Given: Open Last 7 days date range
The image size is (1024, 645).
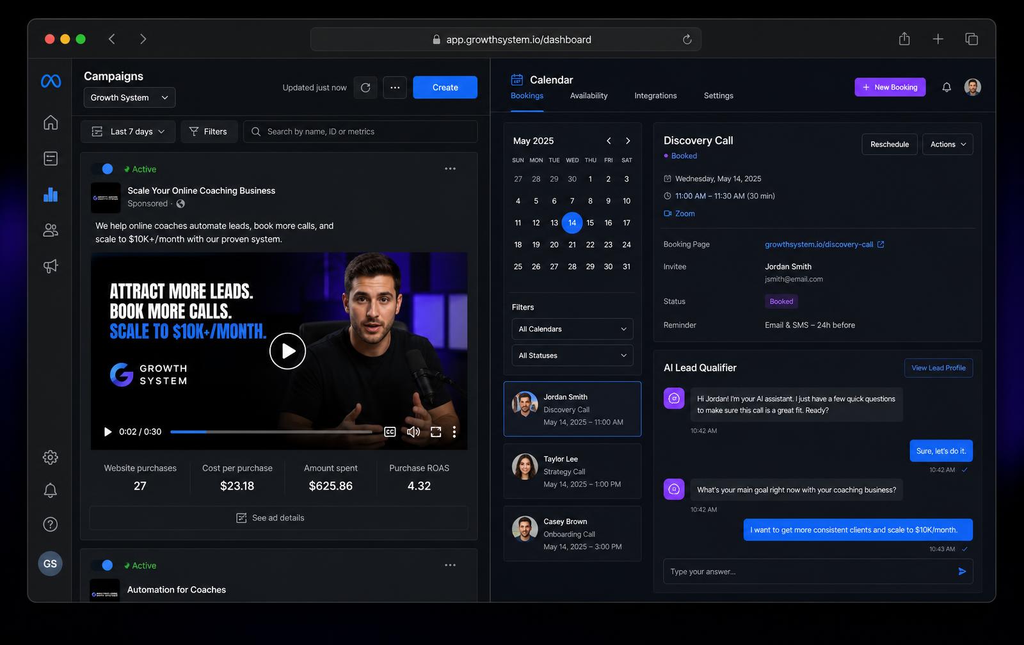Looking at the screenshot, I should pyautogui.click(x=128, y=132).
